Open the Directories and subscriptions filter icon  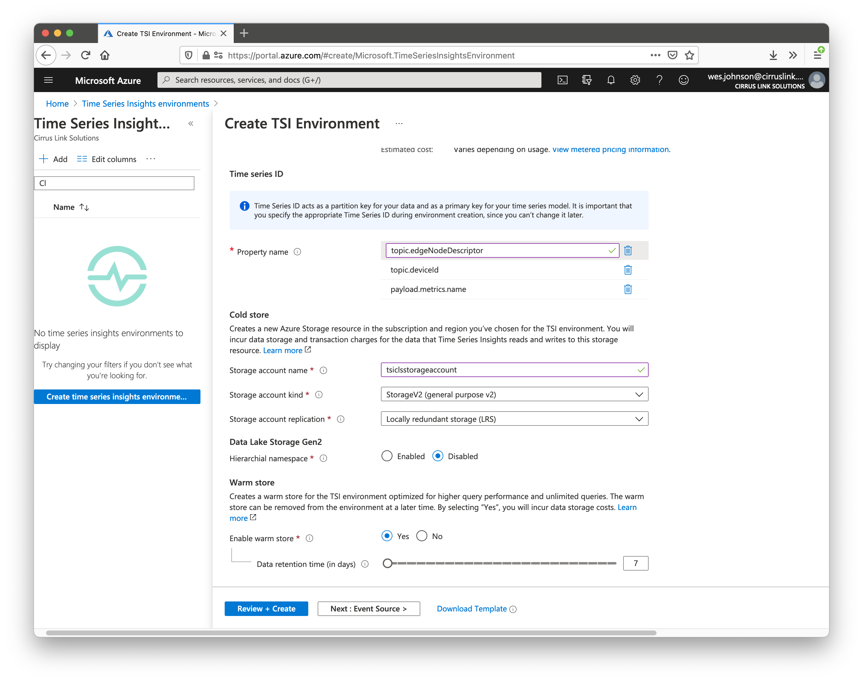pyautogui.click(x=586, y=80)
